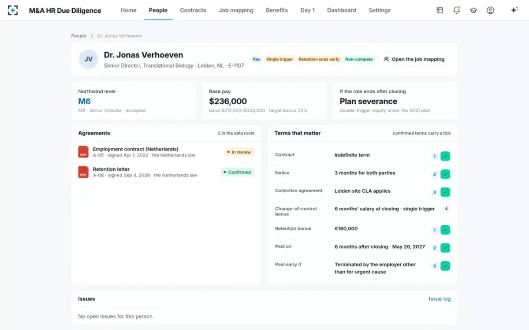Open the layout panel icon in the header
This screenshot has width=529, height=330.
(440, 10)
